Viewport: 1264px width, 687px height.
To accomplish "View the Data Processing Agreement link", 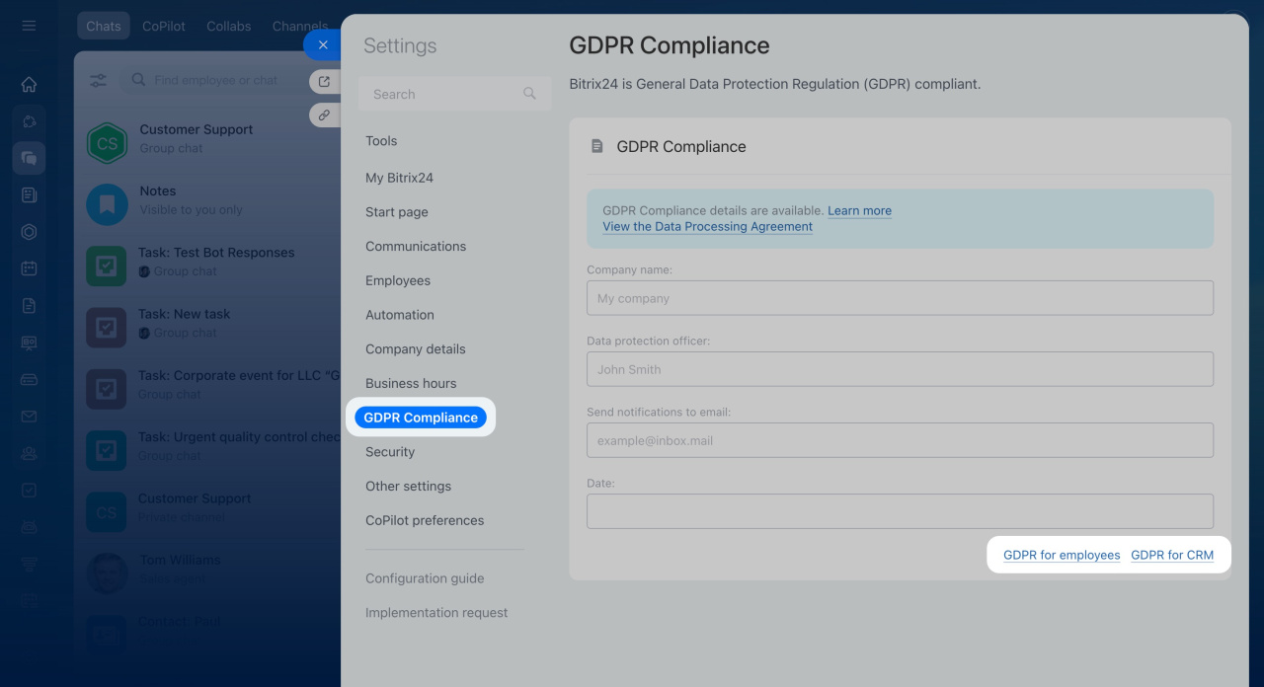I will [x=707, y=226].
